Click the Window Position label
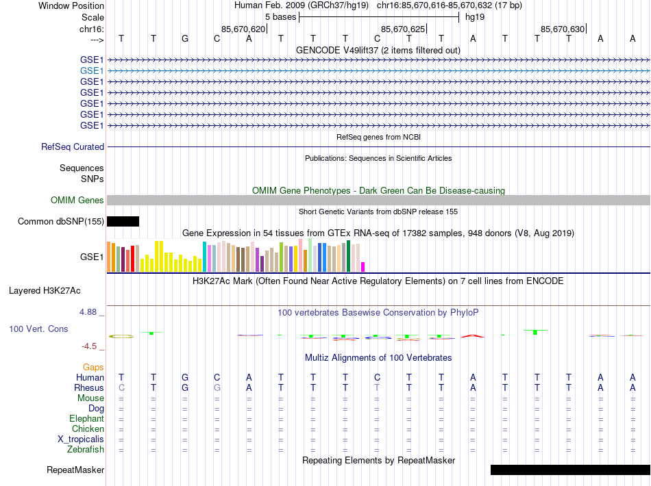The image size is (651, 486). coord(71,5)
